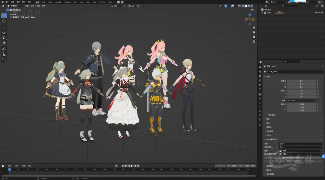Click the blue Z axis on navigation gizmo
Image resolution: width=325 pixels, height=180 pixels.
(x=250, y=15)
